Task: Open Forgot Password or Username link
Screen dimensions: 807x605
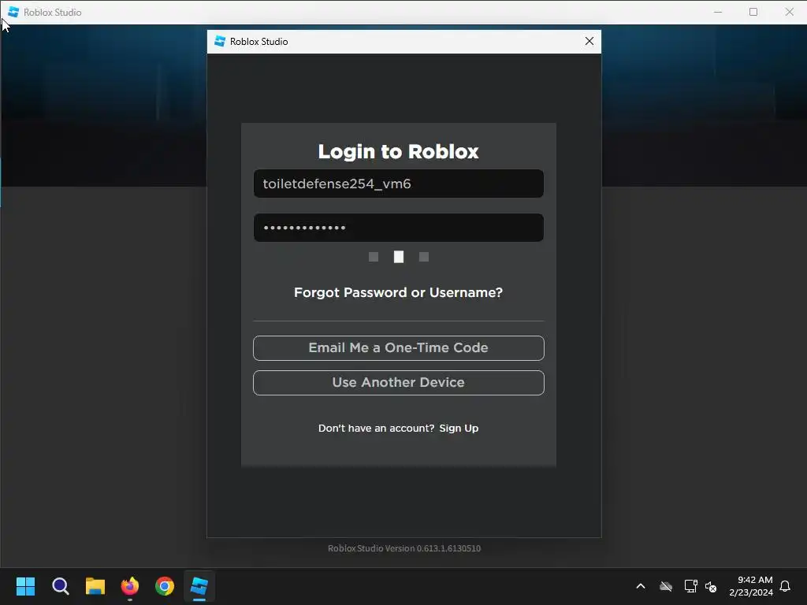Action: pos(398,293)
